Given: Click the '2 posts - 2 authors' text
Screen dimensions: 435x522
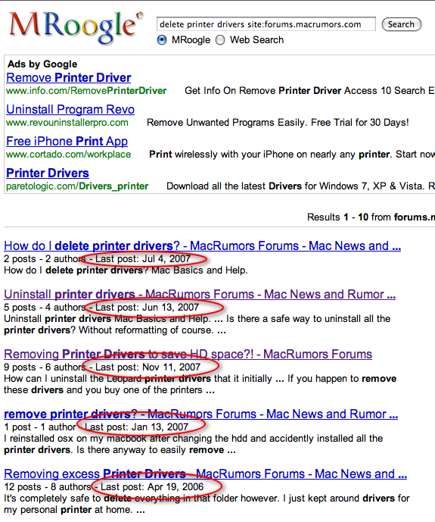Looking at the screenshot, I should click(x=45, y=258).
